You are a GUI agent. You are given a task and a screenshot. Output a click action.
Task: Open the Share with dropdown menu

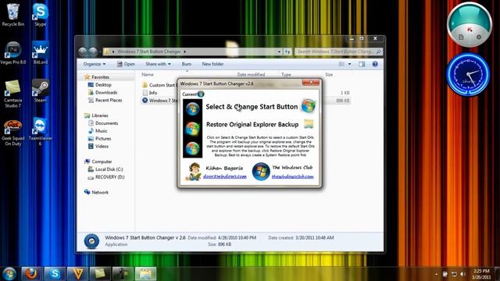click(x=158, y=64)
